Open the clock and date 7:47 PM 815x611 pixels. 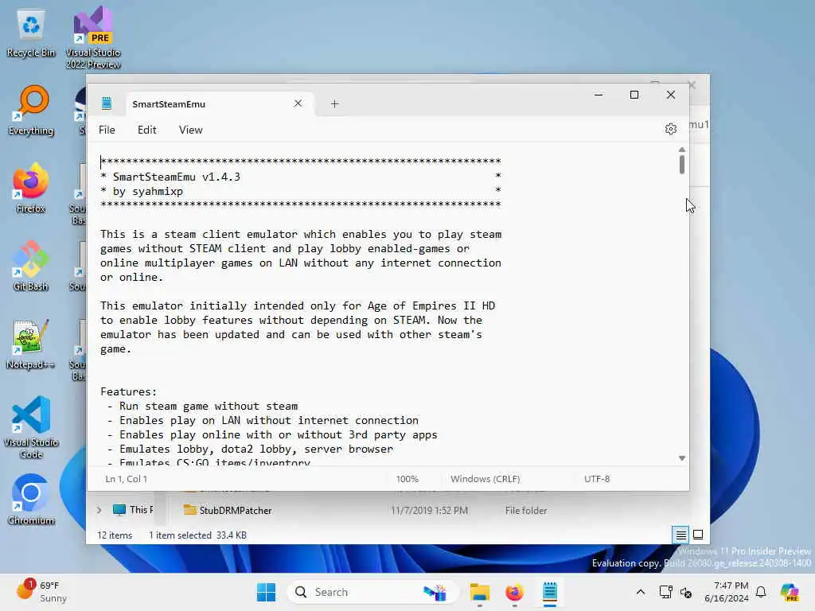pyautogui.click(x=726, y=592)
